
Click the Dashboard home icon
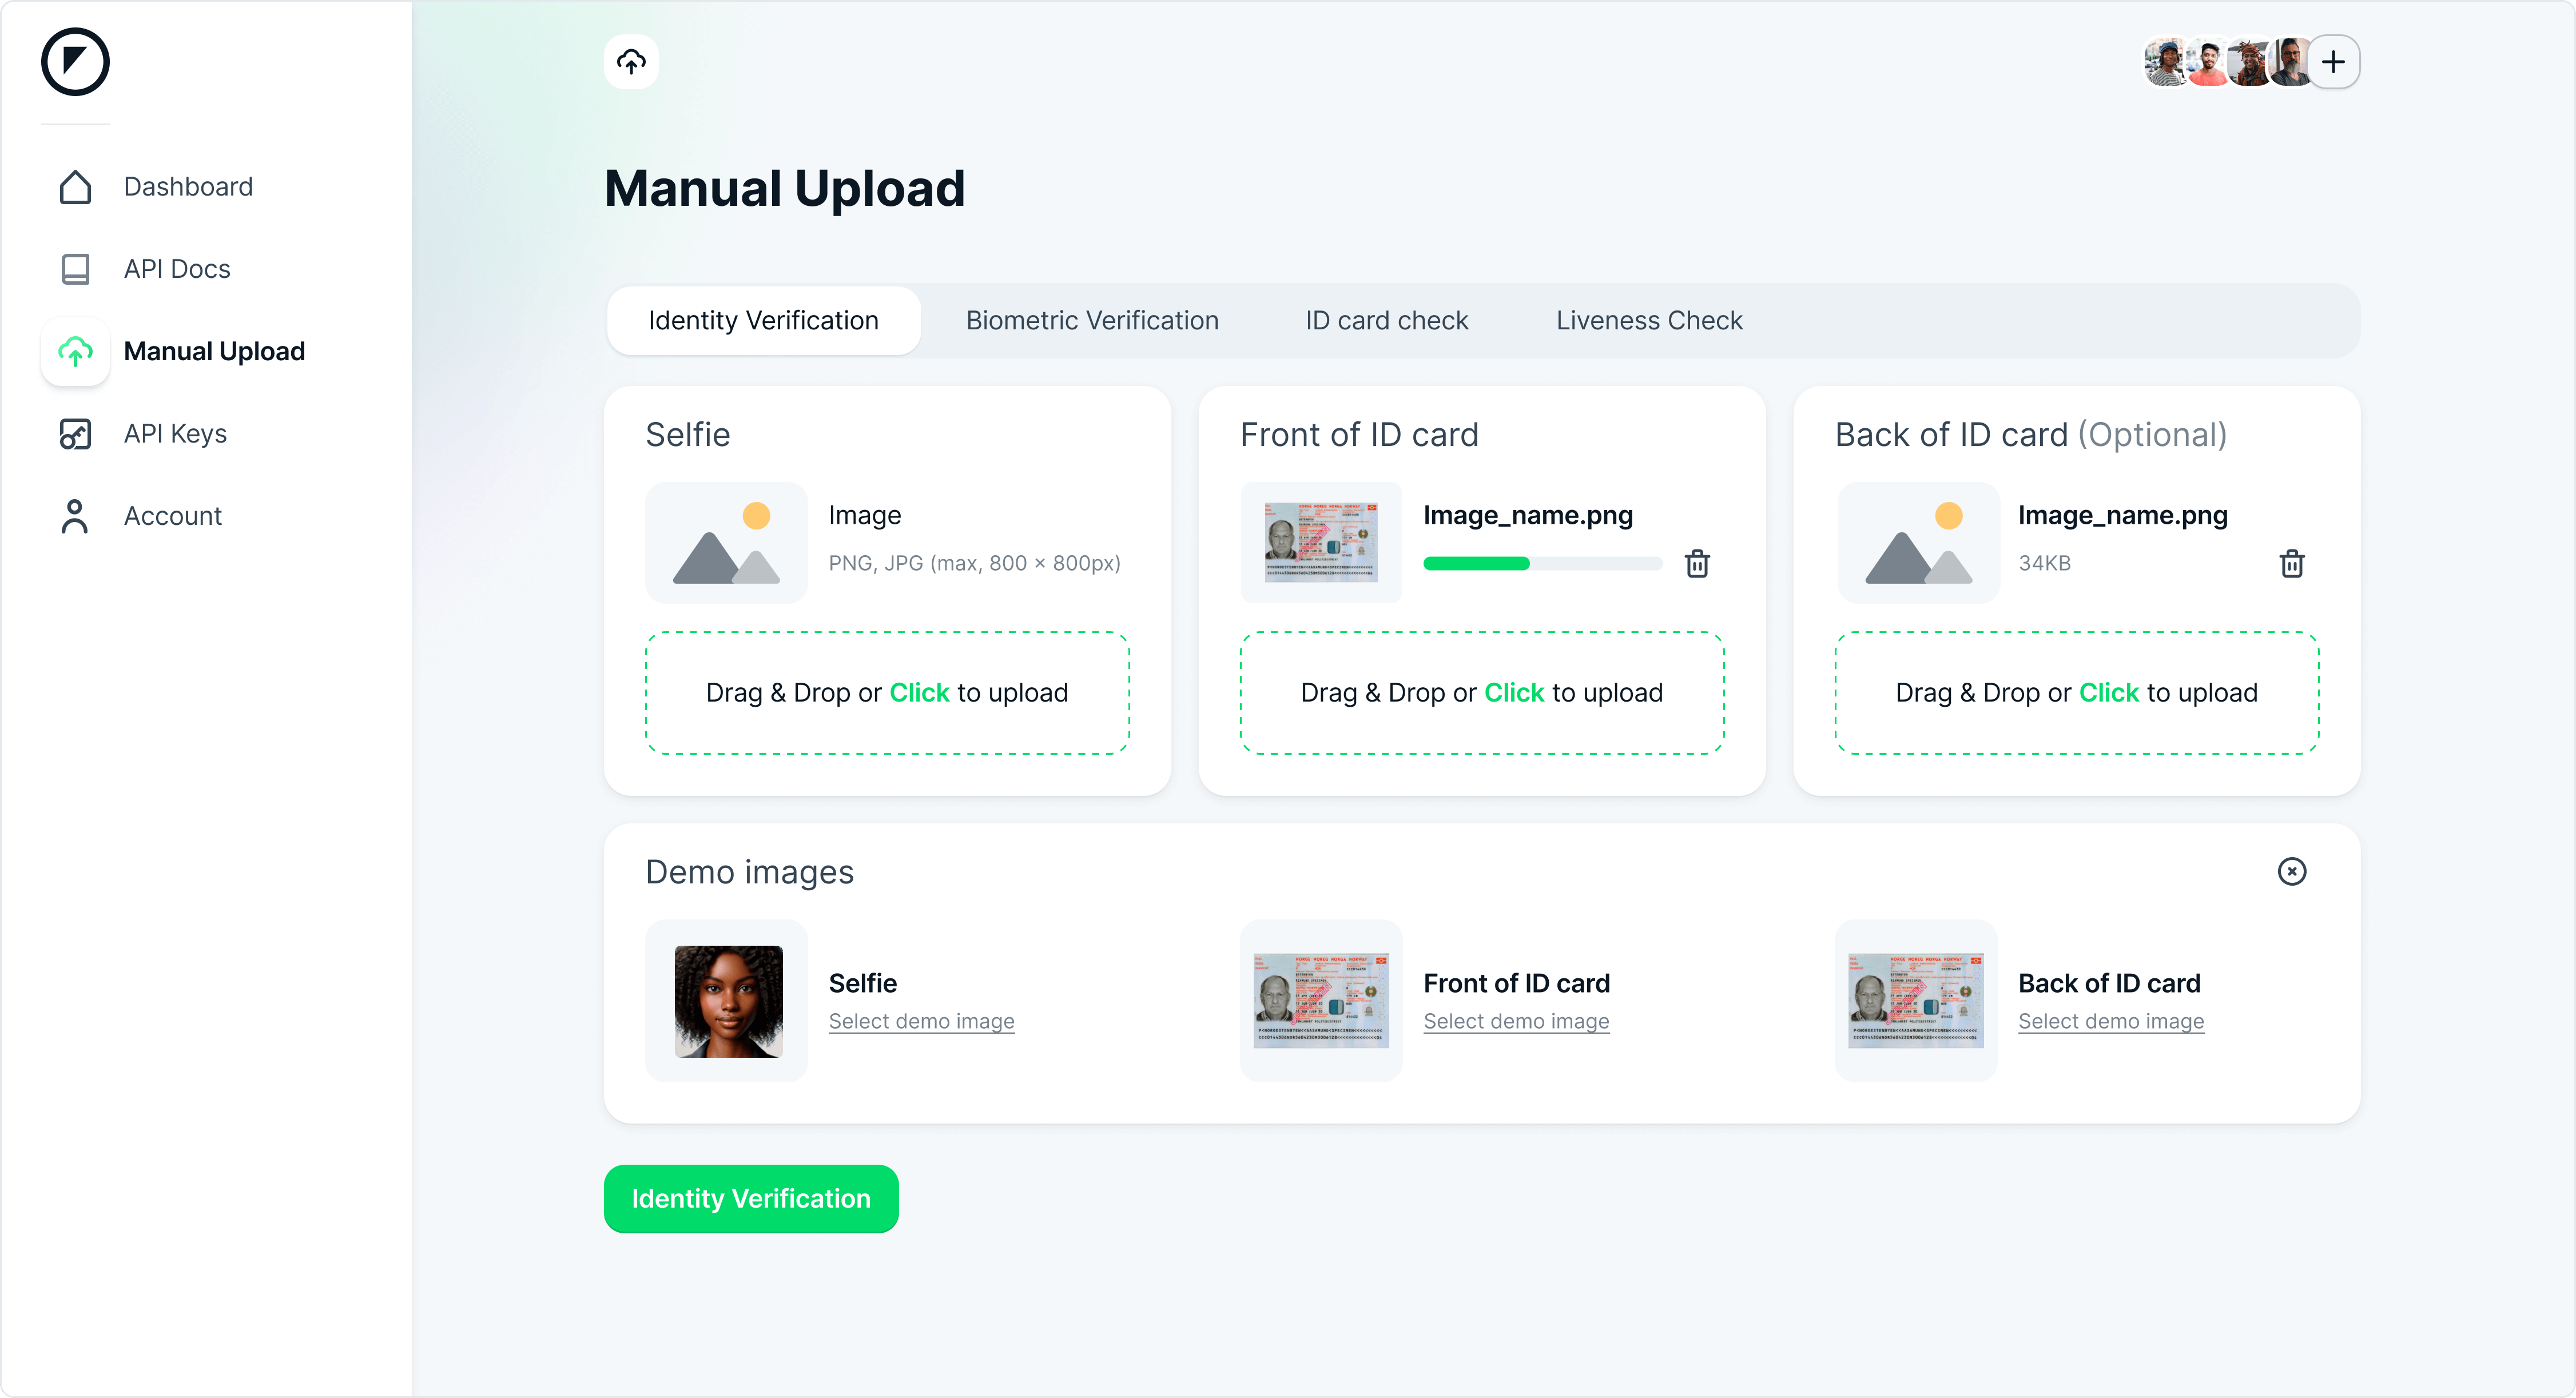[75, 187]
